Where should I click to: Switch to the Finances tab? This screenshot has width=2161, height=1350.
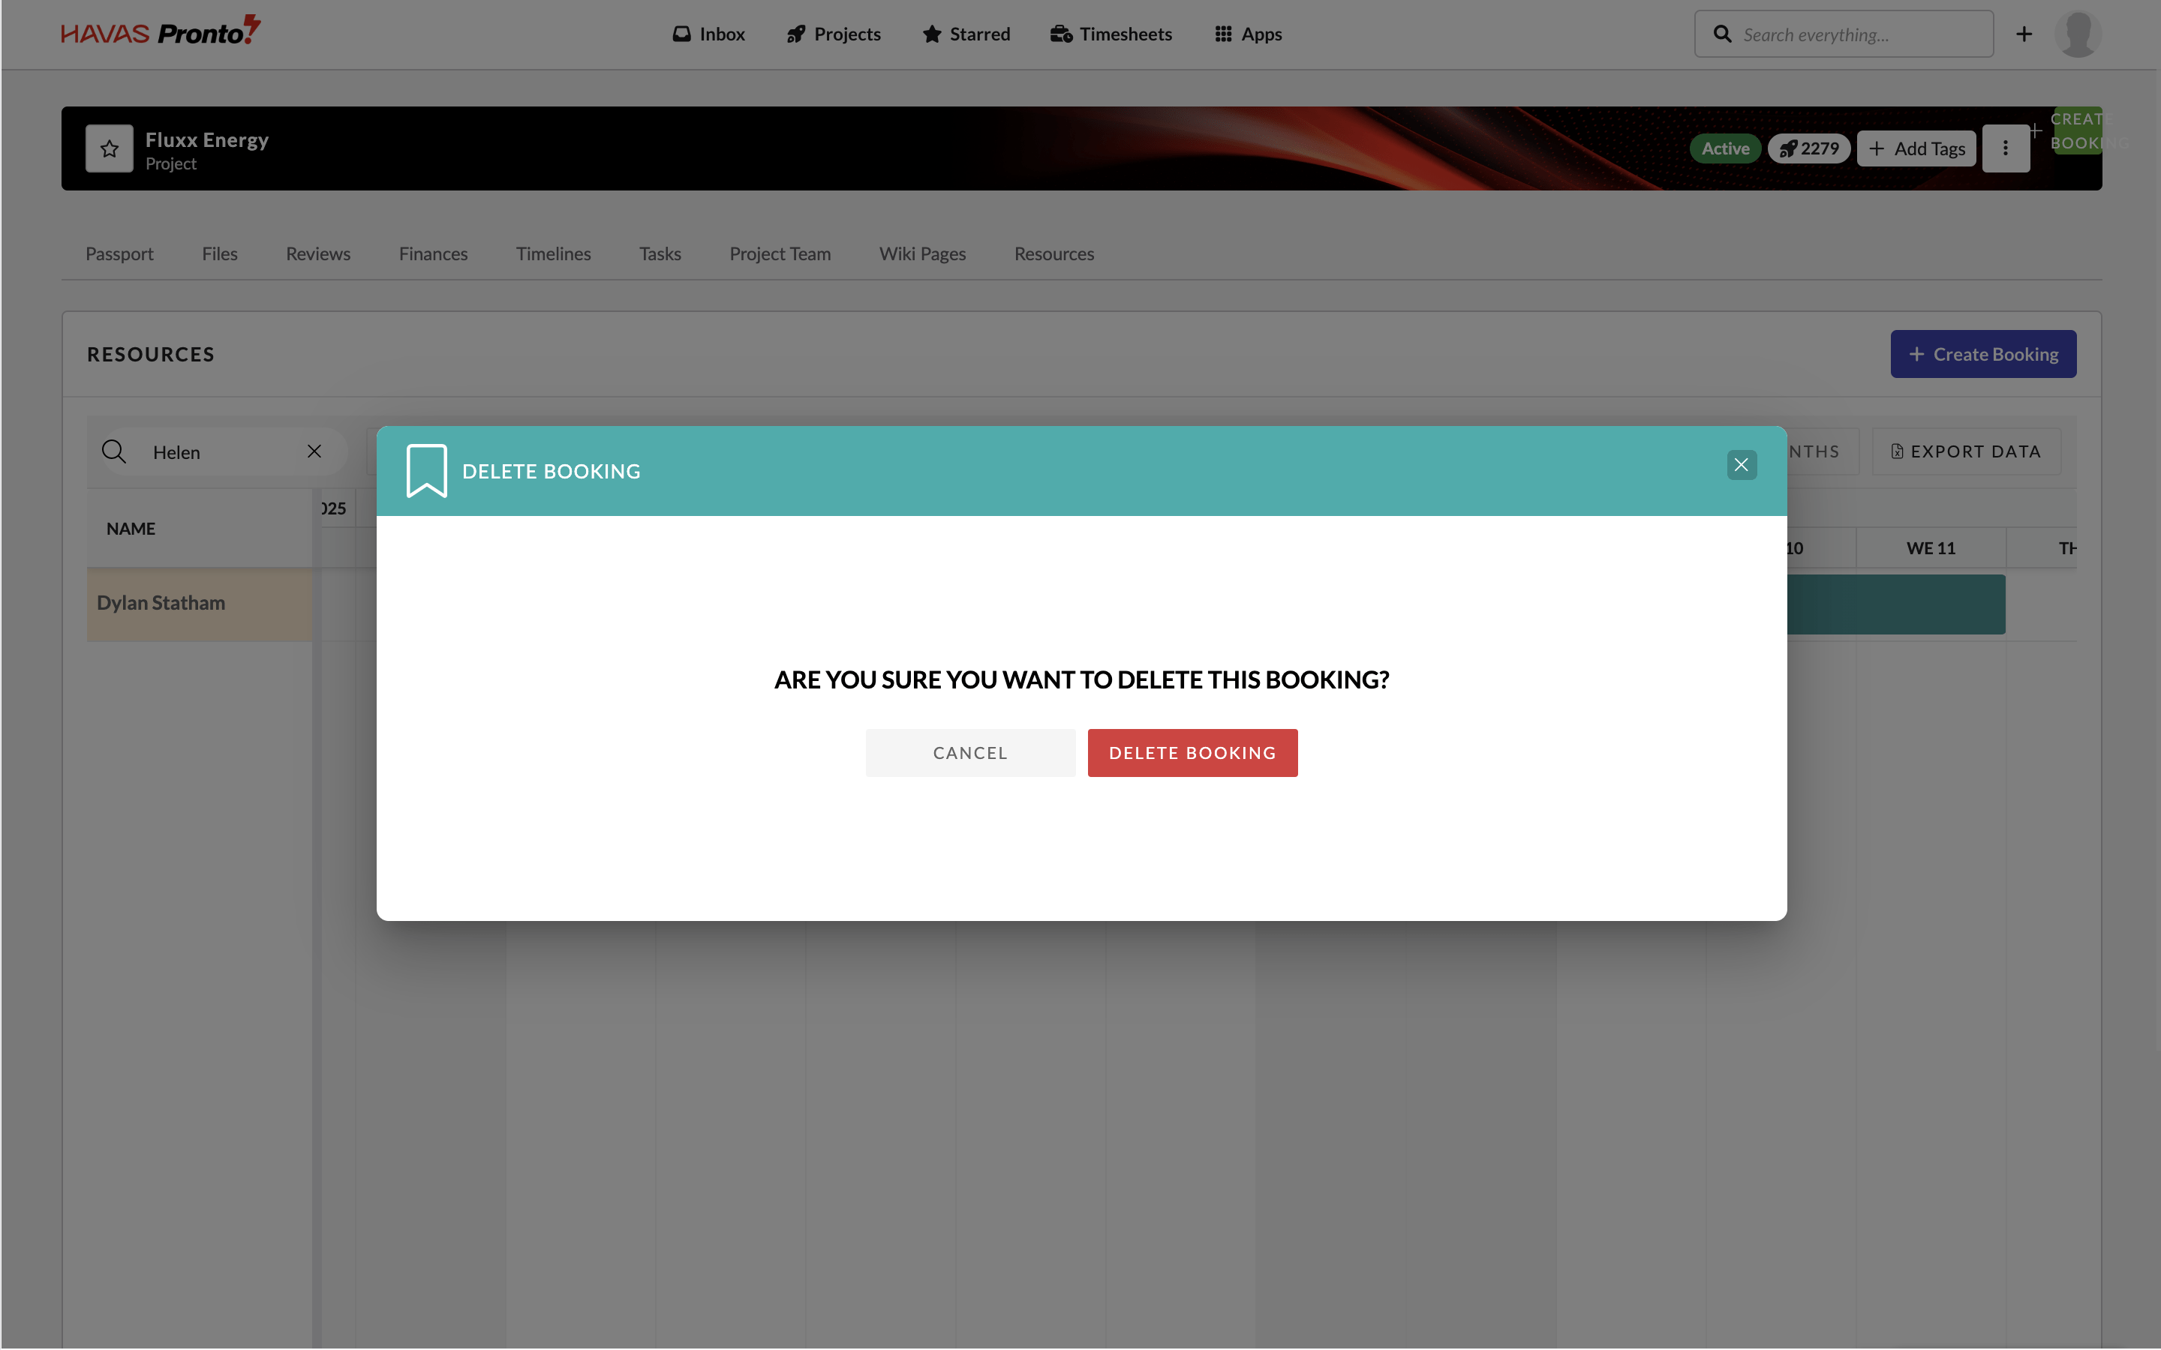[433, 253]
